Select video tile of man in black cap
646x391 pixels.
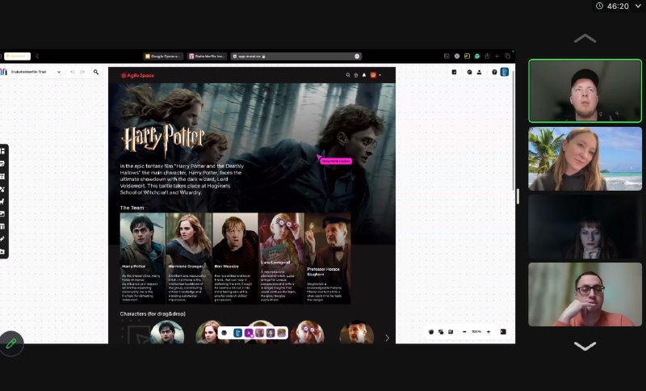(585, 90)
